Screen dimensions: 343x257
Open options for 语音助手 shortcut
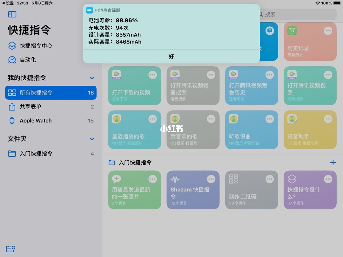click(328, 119)
